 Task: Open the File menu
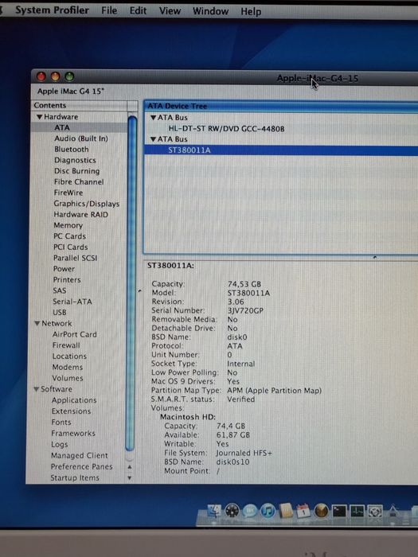pos(109,10)
